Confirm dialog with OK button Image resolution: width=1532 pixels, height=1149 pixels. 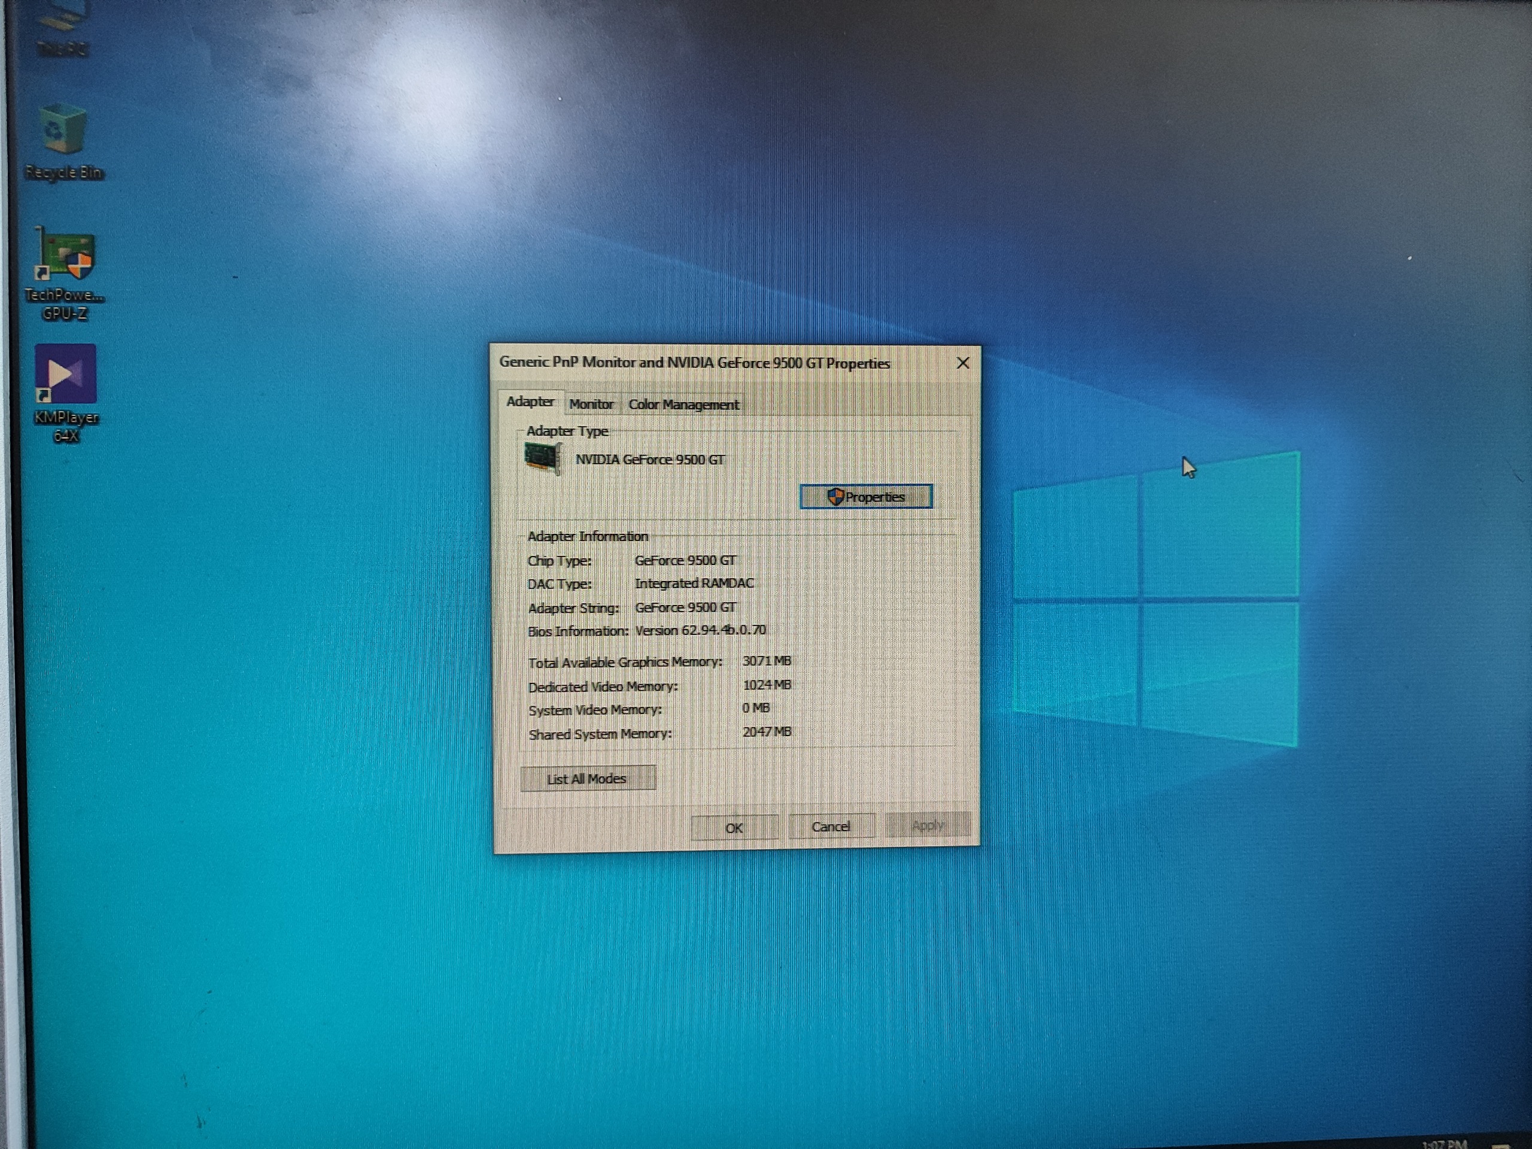tap(734, 828)
